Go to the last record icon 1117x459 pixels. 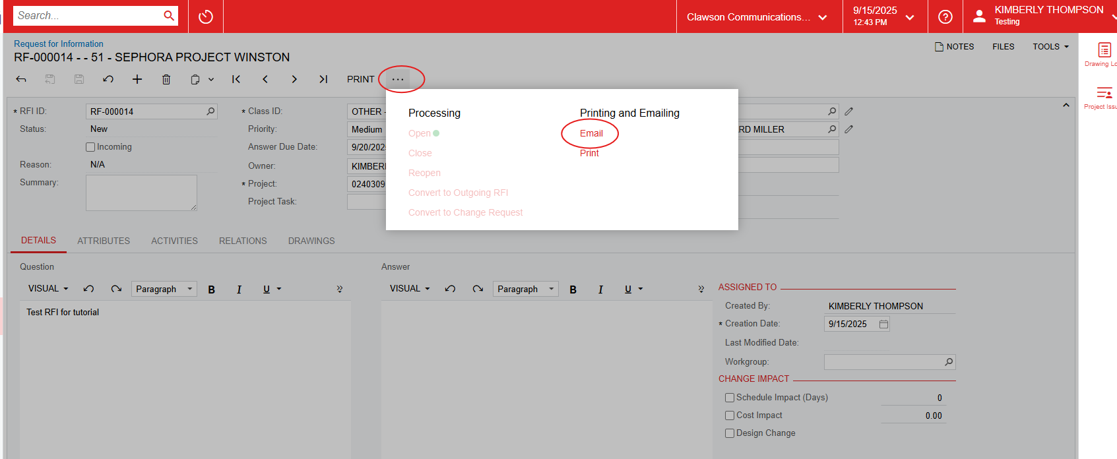(323, 79)
